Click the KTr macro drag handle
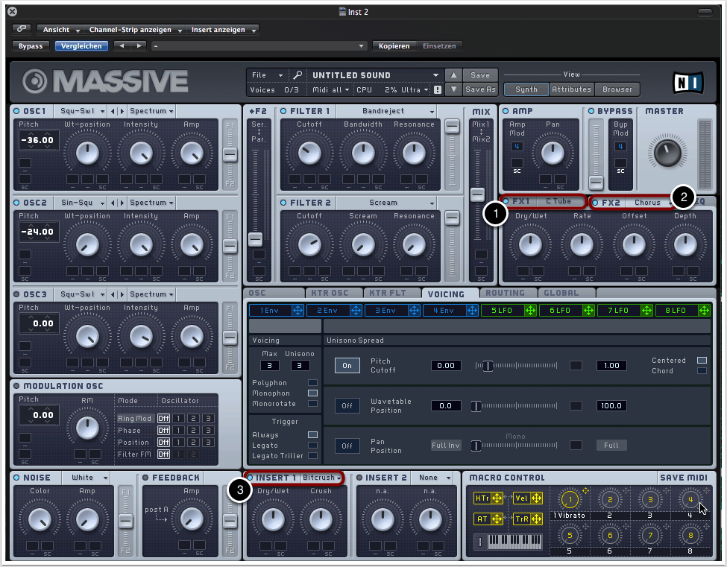Viewport: 727px width, 567px height. point(495,498)
